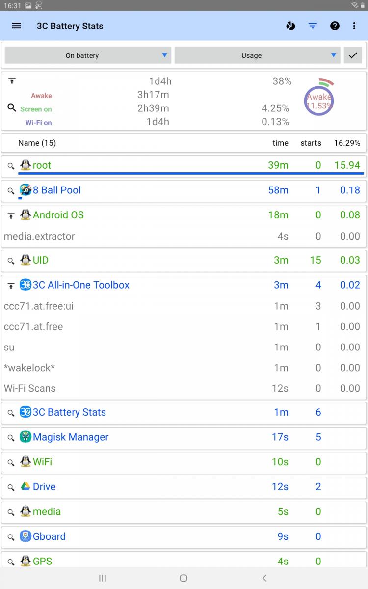
Task: Tap the Android OS penguin icon
Action: coord(26,214)
